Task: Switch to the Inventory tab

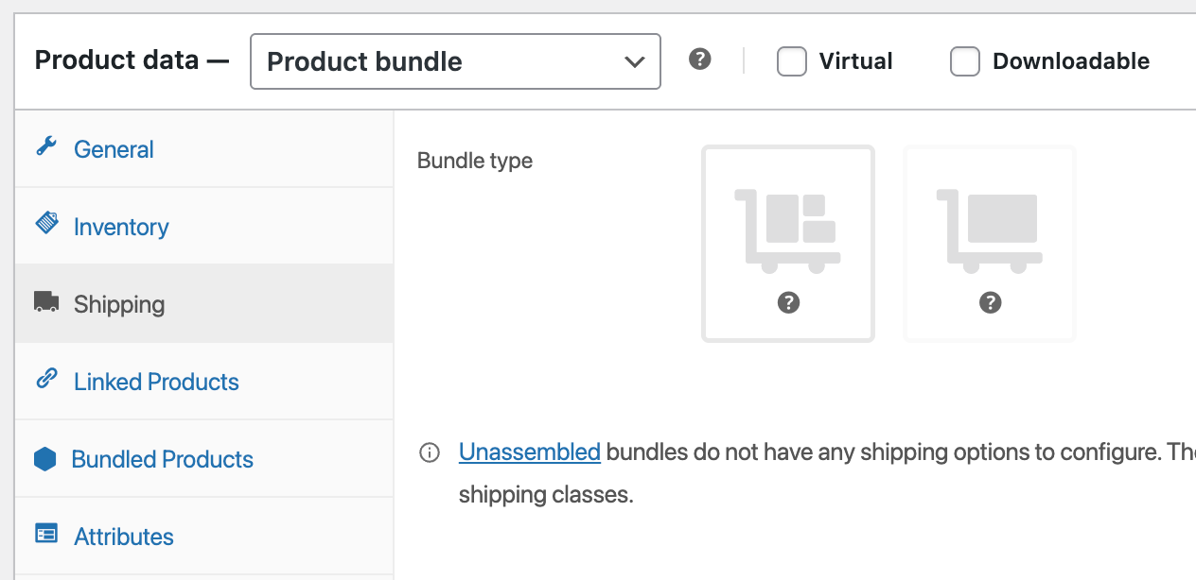Action: click(x=120, y=226)
